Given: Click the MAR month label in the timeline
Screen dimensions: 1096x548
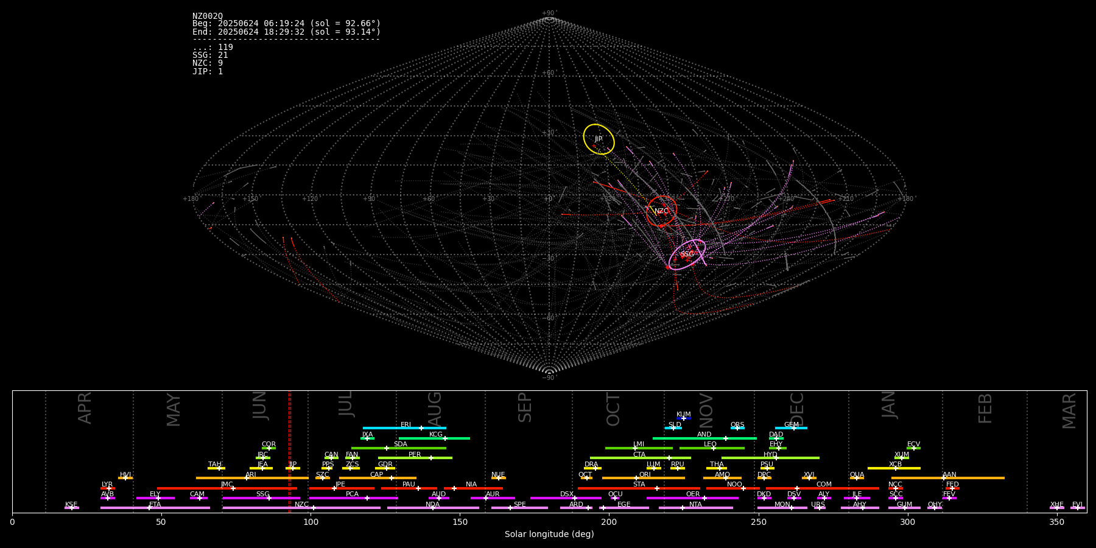Looking at the screenshot, I should click(x=1069, y=411).
